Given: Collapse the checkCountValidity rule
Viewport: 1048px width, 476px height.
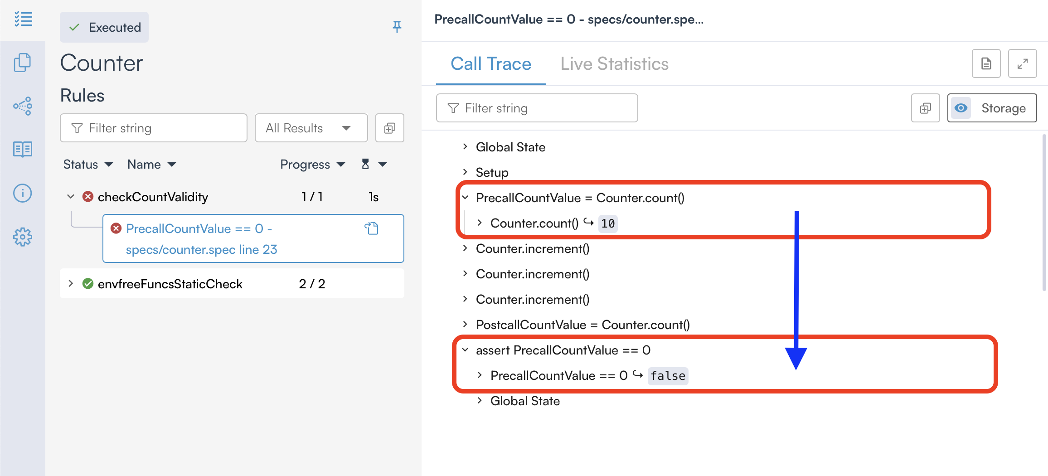Looking at the screenshot, I should 71,197.
